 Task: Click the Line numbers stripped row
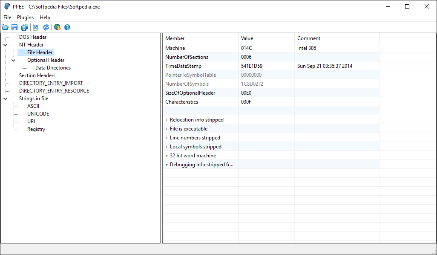[x=271, y=138]
